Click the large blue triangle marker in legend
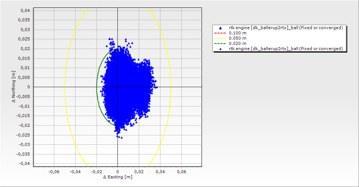The width and height of the screenshot is (359, 187). (x=221, y=28)
